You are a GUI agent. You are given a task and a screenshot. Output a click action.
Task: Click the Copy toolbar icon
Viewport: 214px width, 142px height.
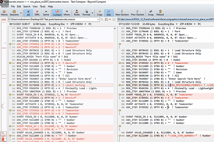pyautogui.click(x=100, y=13)
